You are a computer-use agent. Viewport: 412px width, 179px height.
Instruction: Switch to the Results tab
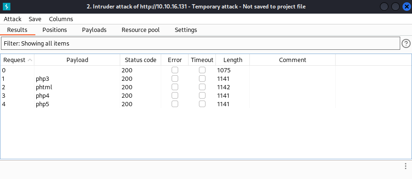(17, 30)
